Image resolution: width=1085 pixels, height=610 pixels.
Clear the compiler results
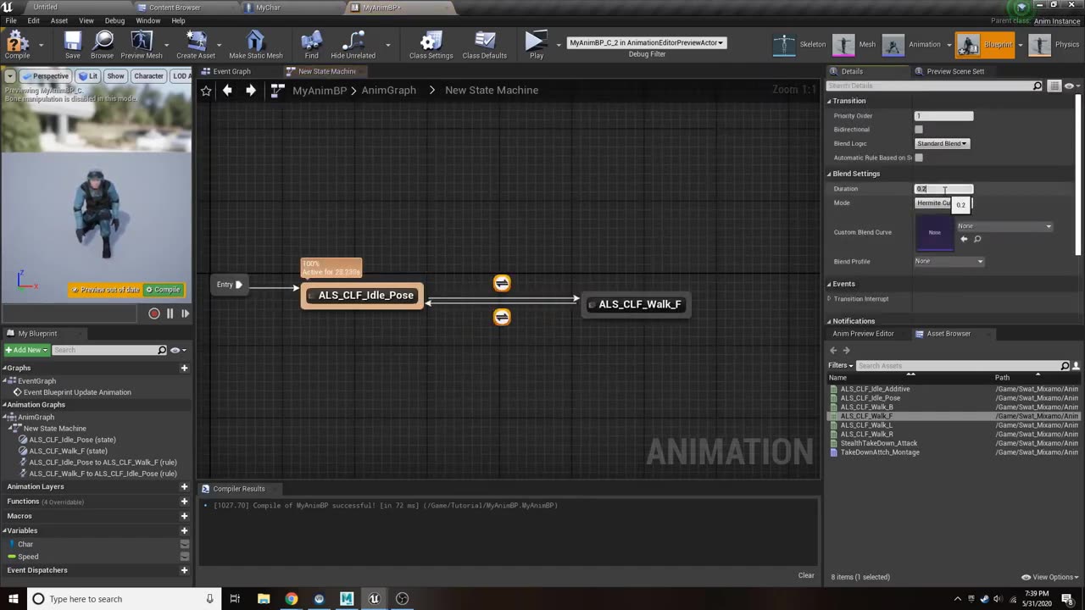click(806, 575)
